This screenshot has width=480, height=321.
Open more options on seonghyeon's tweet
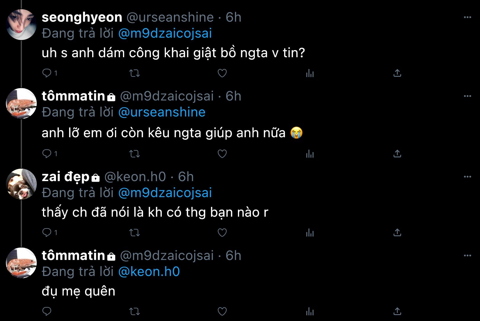coord(468,17)
